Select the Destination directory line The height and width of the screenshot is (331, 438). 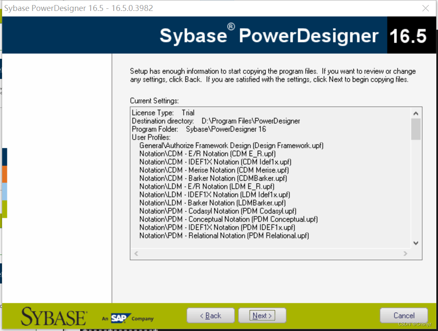[216, 121]
